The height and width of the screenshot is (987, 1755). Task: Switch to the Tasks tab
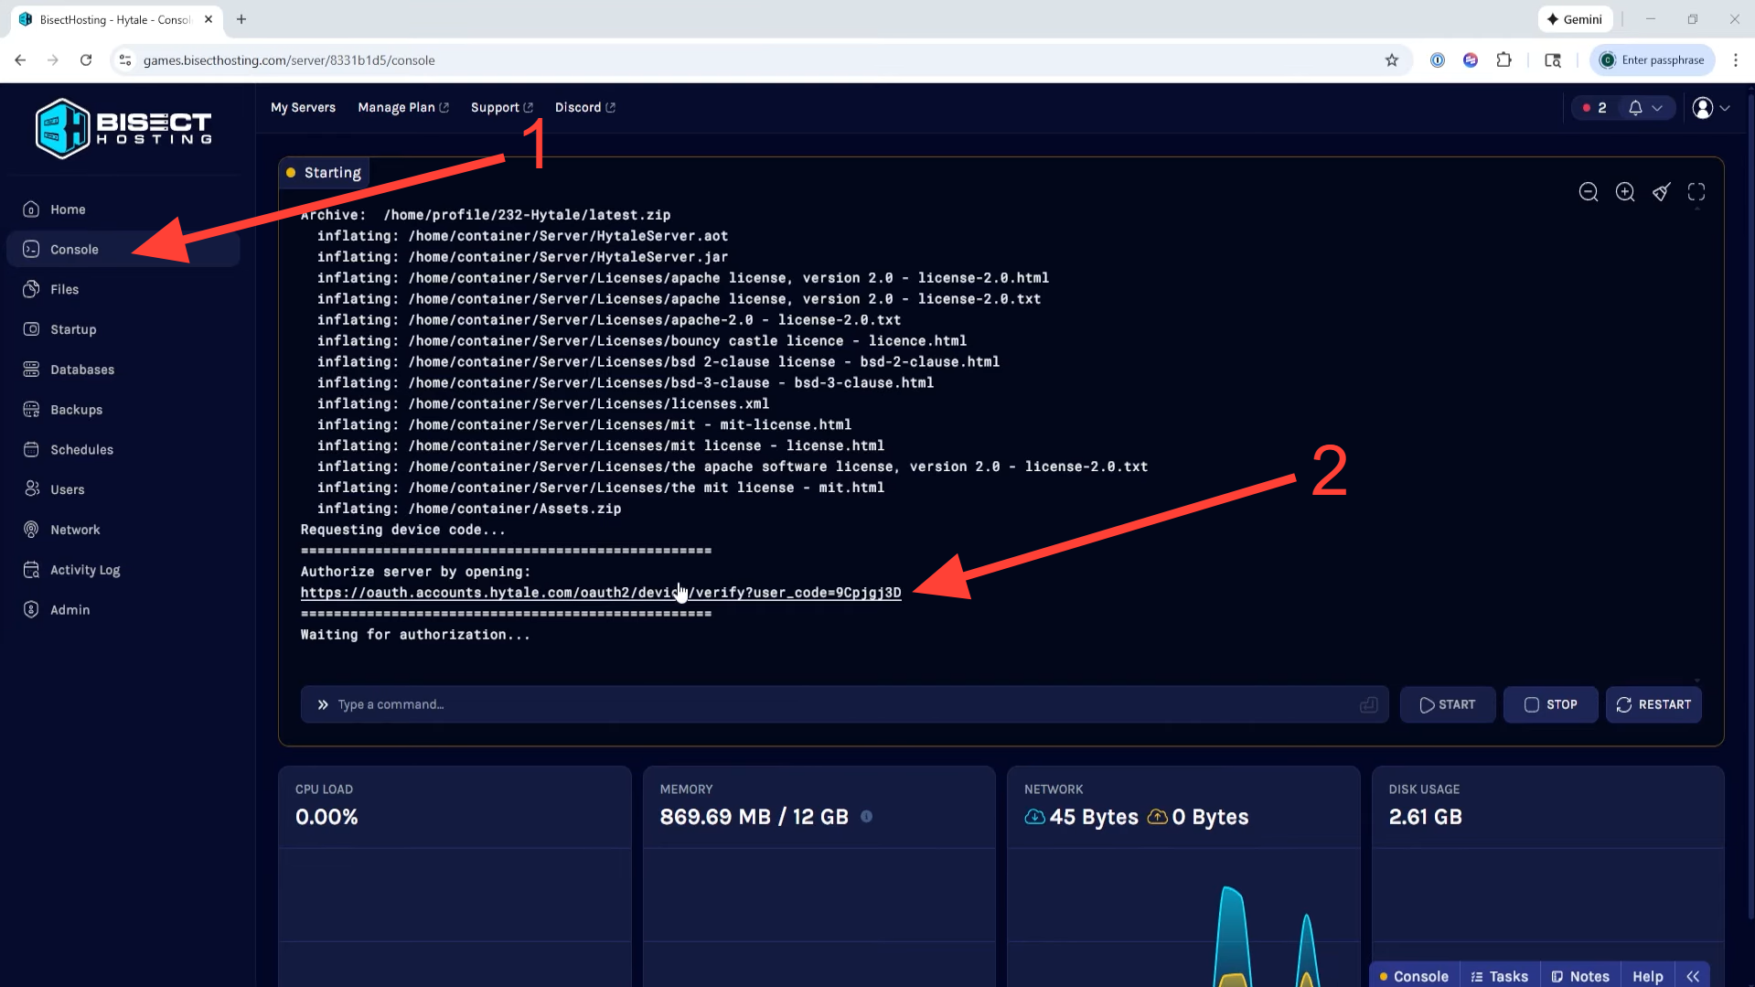(1499, 976)
